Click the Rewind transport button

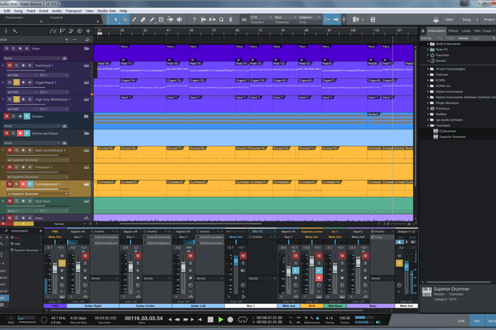(178, 320)
